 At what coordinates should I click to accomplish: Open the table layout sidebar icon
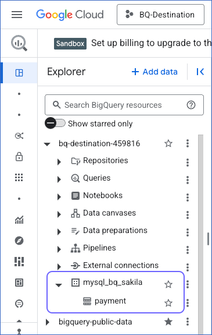19,283
